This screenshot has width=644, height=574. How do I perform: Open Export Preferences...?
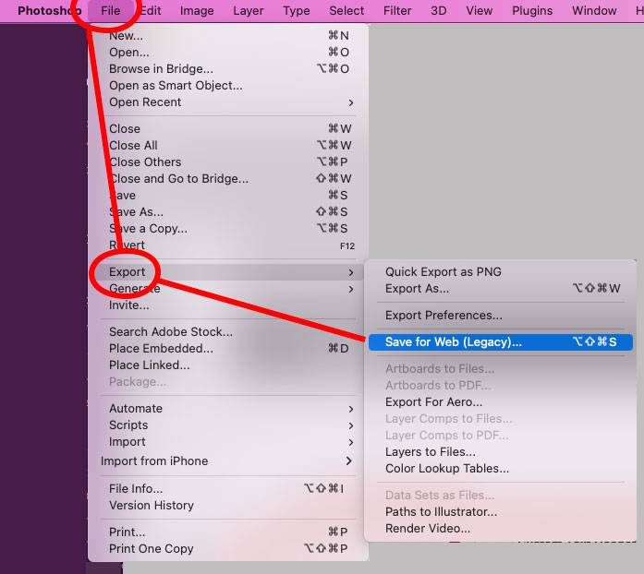pyautogui.click(x=501, y=316)
